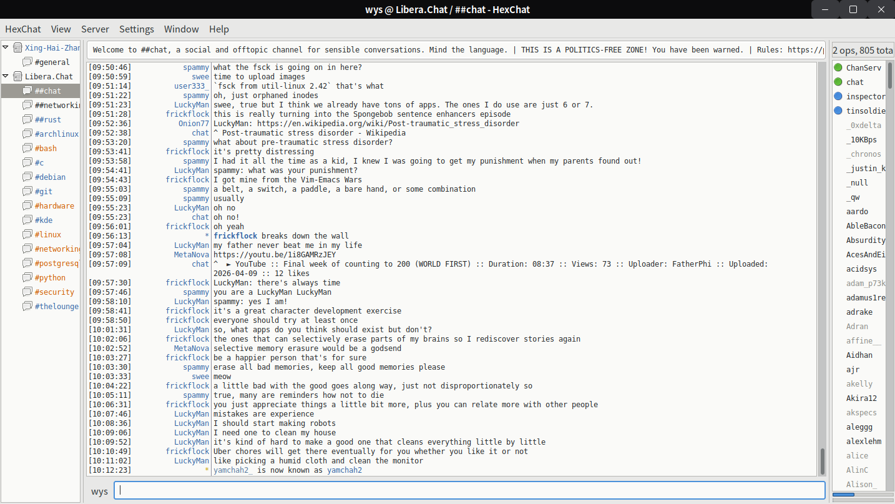The image size is (895, 504).
Task: Open the Server menu
Action: point(95,29)
